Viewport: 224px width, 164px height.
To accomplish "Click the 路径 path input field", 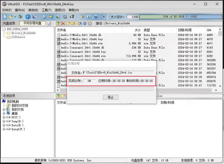I will (162, 24).
